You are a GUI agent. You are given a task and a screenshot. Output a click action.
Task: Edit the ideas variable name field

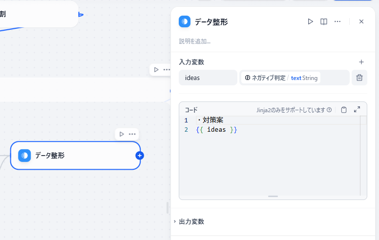tap(208, 78)
